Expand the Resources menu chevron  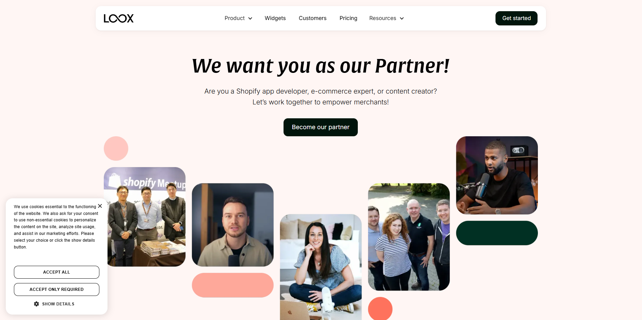point(402,18)
